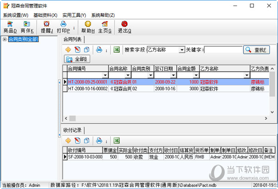Open the 系统设置 menu
The image size is (278, 189).
(x=15, y=15)
